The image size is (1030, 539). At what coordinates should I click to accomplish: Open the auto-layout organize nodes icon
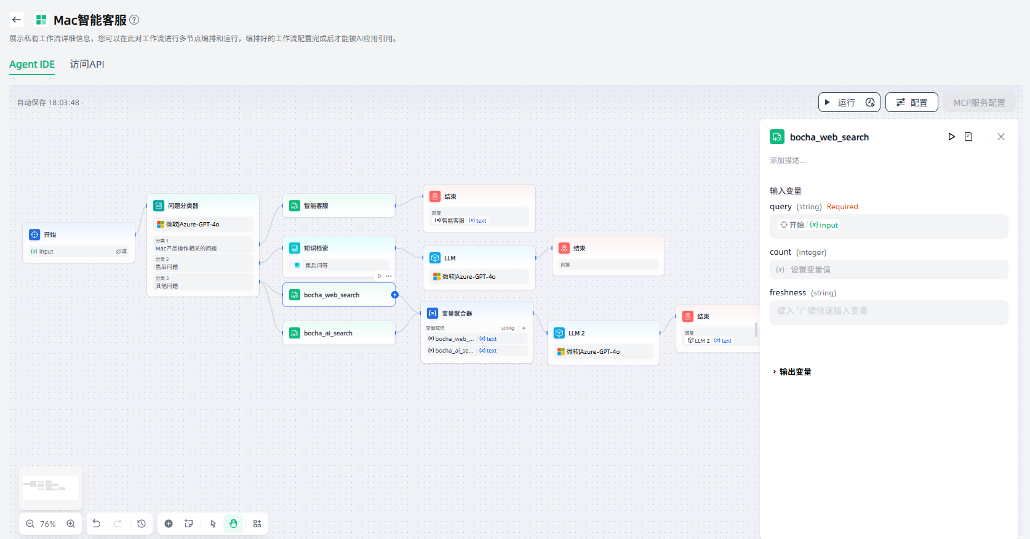257,524
